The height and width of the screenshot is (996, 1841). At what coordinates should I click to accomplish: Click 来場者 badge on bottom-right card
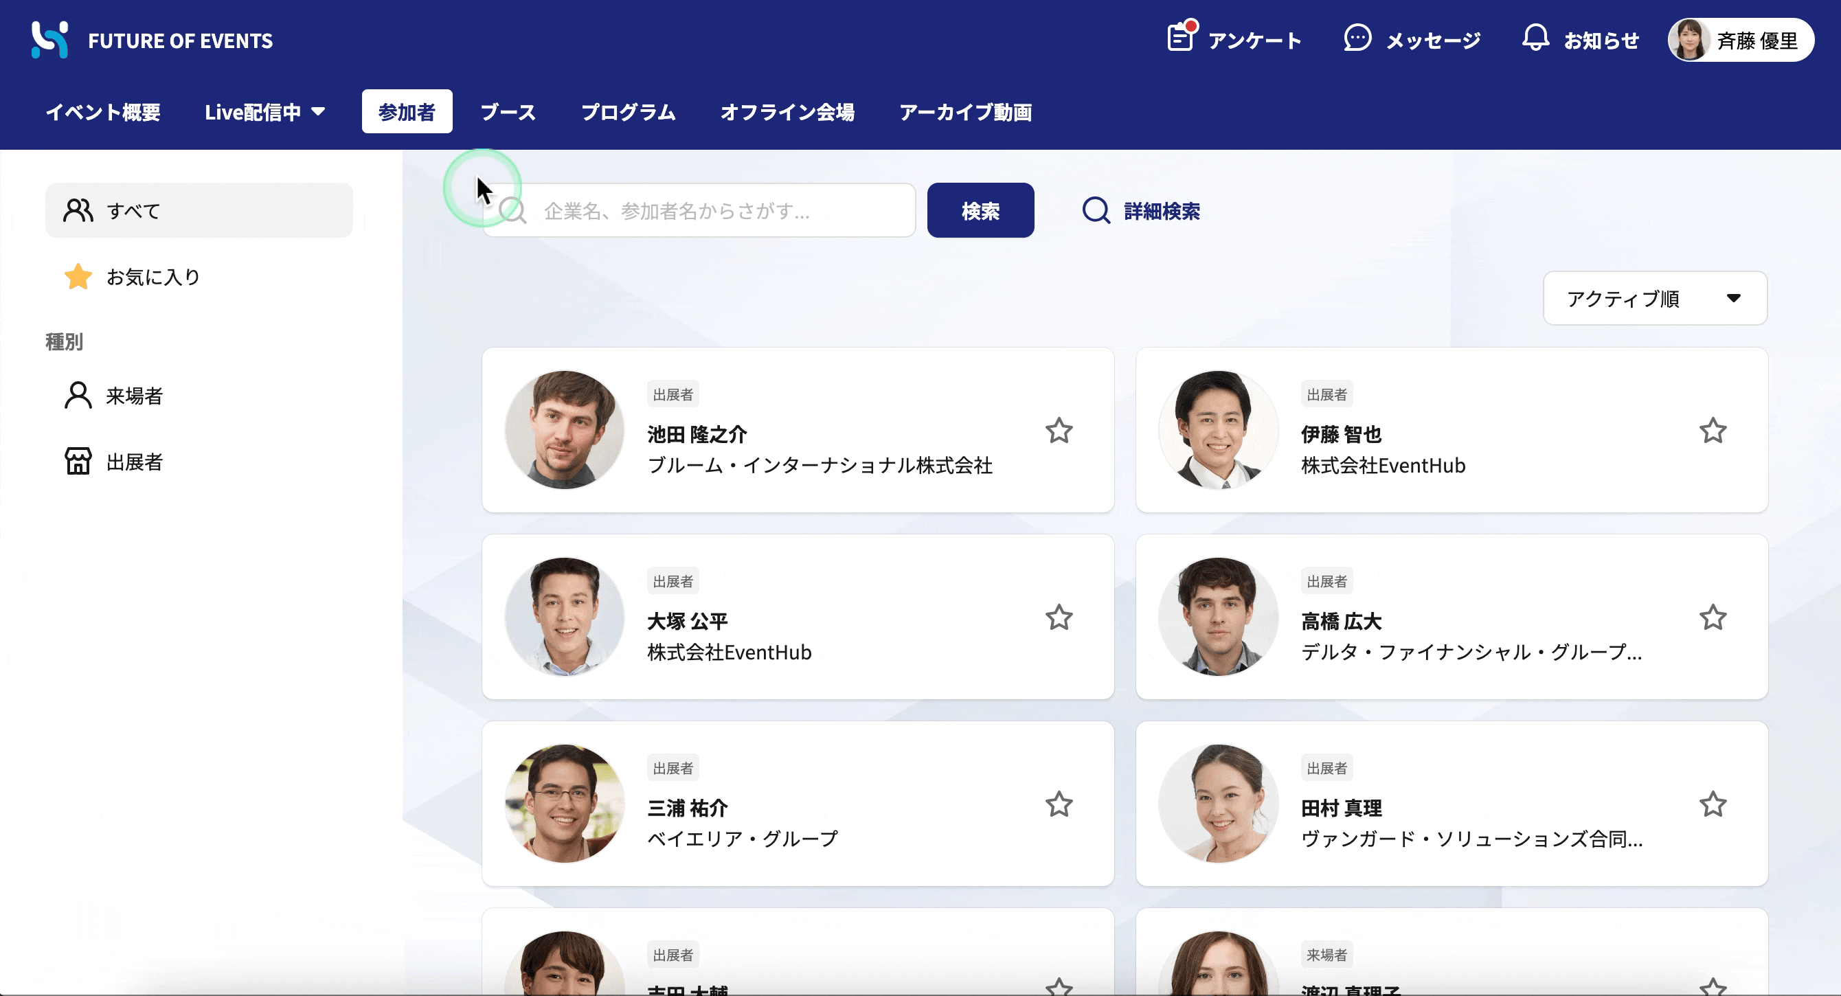[x=1326, y=955]
